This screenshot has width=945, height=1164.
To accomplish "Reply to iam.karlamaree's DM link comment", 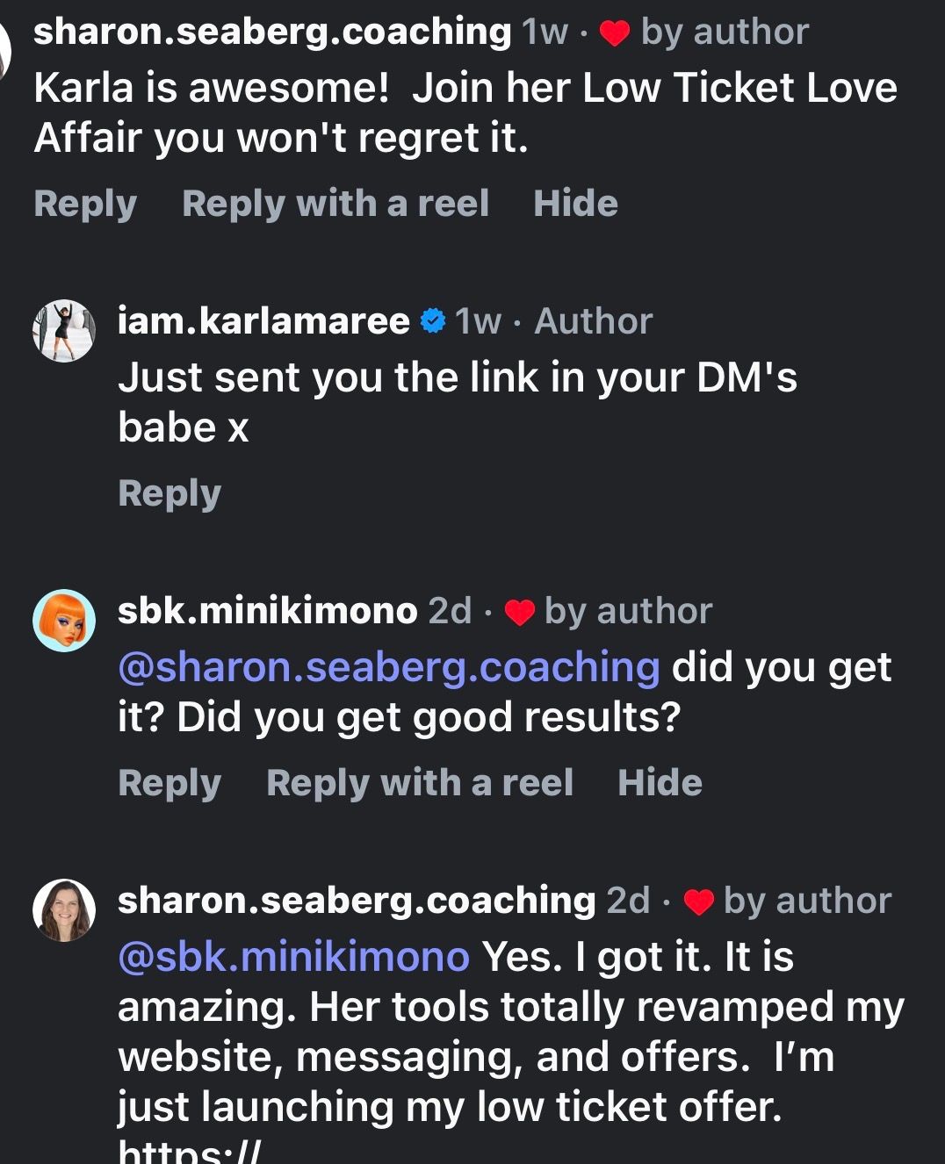I will coord(170,493).
